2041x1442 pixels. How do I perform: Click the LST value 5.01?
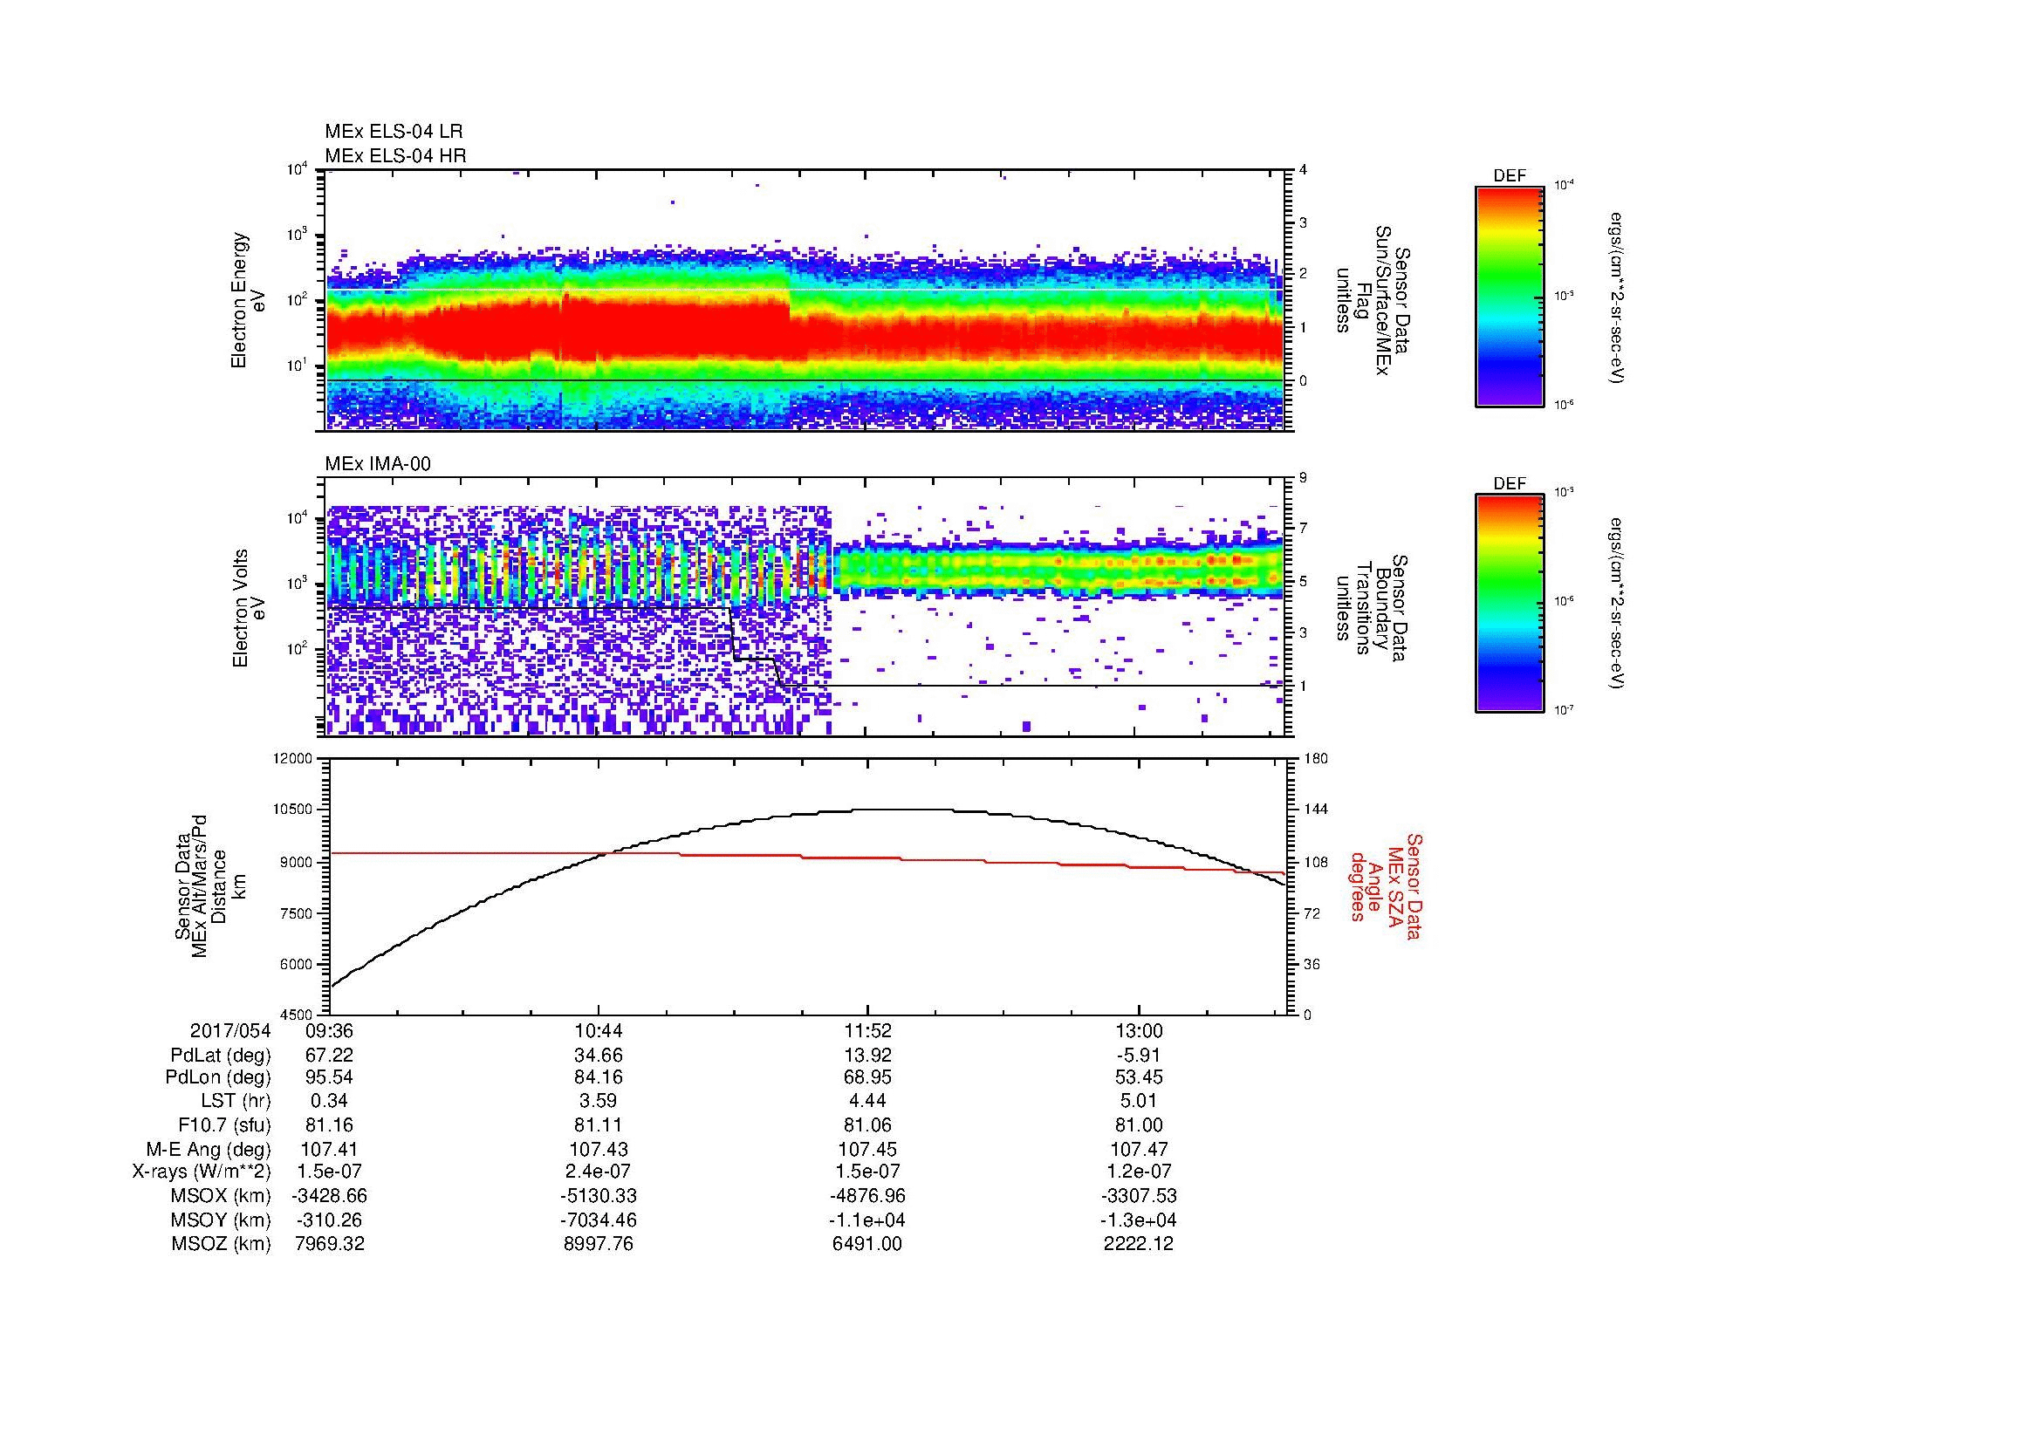(1140, 1102)
